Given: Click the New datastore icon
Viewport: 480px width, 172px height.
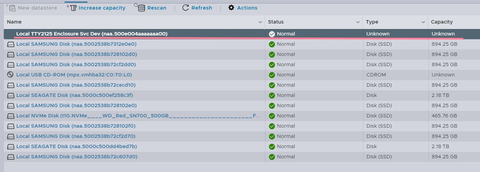Looking at the screenshot, I should (11, 8).
